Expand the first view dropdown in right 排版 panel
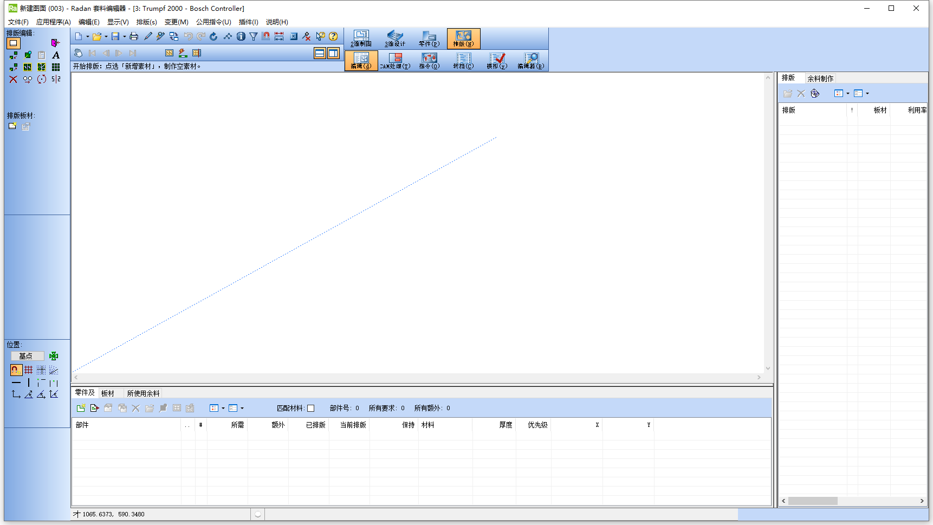933x525 pixels. point(848,94)
